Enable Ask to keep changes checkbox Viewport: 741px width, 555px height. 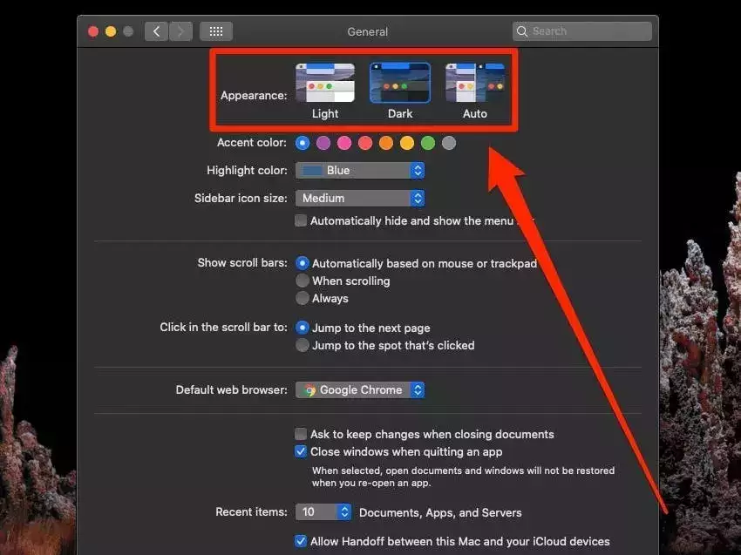point(301,434)
